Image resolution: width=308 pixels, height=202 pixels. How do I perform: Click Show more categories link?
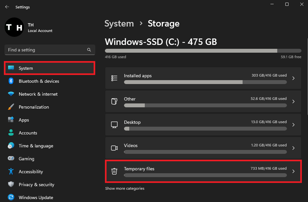(x=125, y=188)
